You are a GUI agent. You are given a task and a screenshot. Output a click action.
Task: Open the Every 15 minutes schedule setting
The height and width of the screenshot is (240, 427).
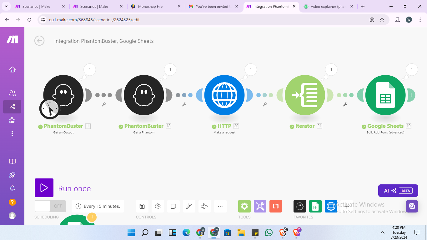pyautogui.click(x=98, y=206)
